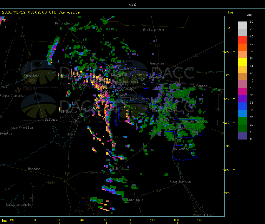Select the 'El_Desvio' location label
The width and height of the screenshot is (265, 224).
click(69, 112)
